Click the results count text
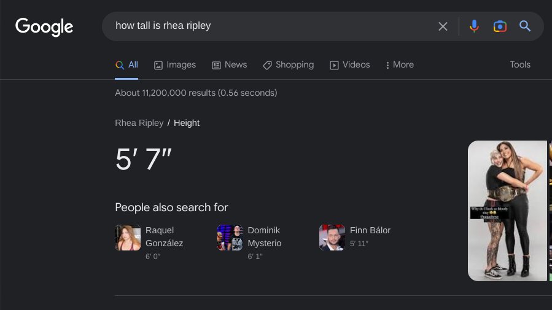Image resolution: width=552 pixels, height=310 pixels. click(x=196, y=93)
